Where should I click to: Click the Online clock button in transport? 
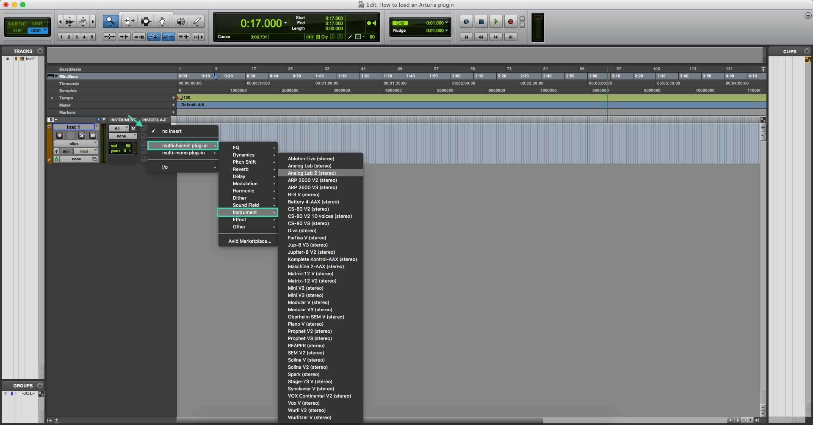[466, 22]
